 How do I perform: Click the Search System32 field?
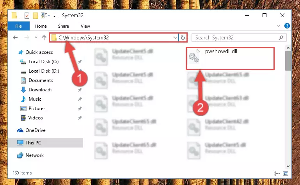coord(236,37)
